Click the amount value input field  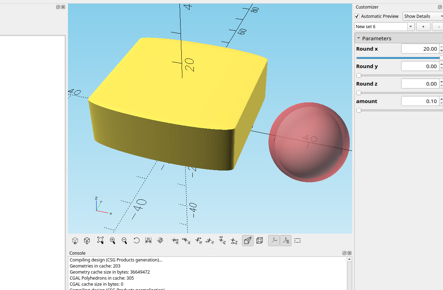click(x=420, y=101)
